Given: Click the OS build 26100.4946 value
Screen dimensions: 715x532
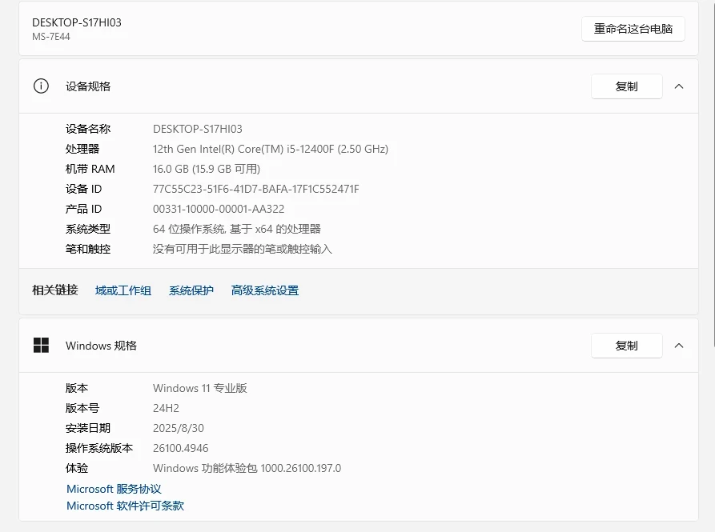Looking at the screenshot, I should pyautogui.click(x=181, y=449).
